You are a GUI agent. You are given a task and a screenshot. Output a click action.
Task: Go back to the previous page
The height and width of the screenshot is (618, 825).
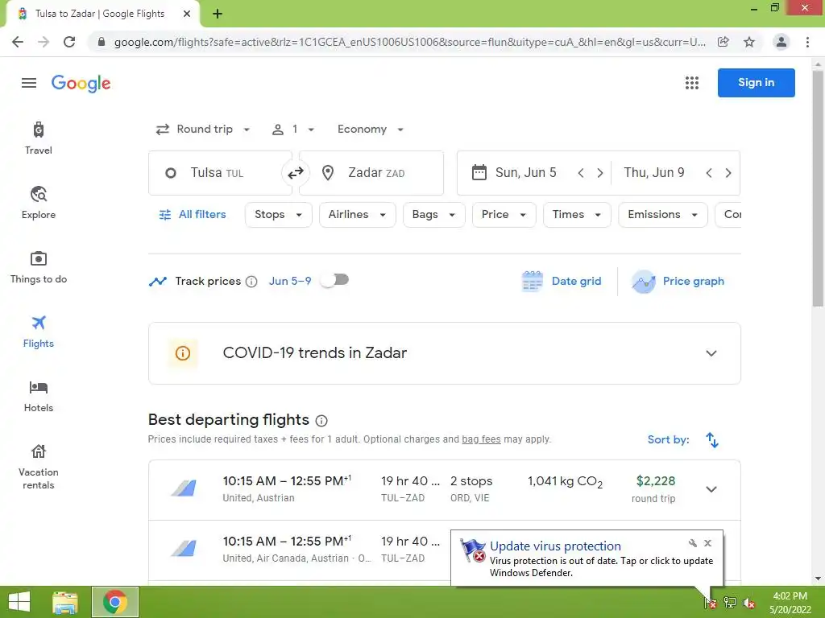click(x=18, y=42)
